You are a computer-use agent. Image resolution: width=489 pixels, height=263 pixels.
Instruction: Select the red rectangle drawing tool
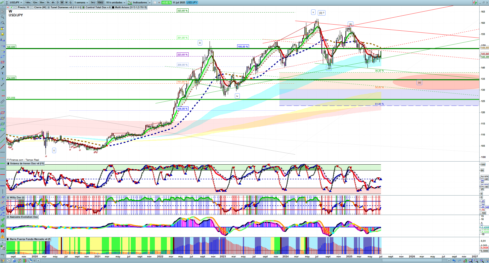point(3,62)
